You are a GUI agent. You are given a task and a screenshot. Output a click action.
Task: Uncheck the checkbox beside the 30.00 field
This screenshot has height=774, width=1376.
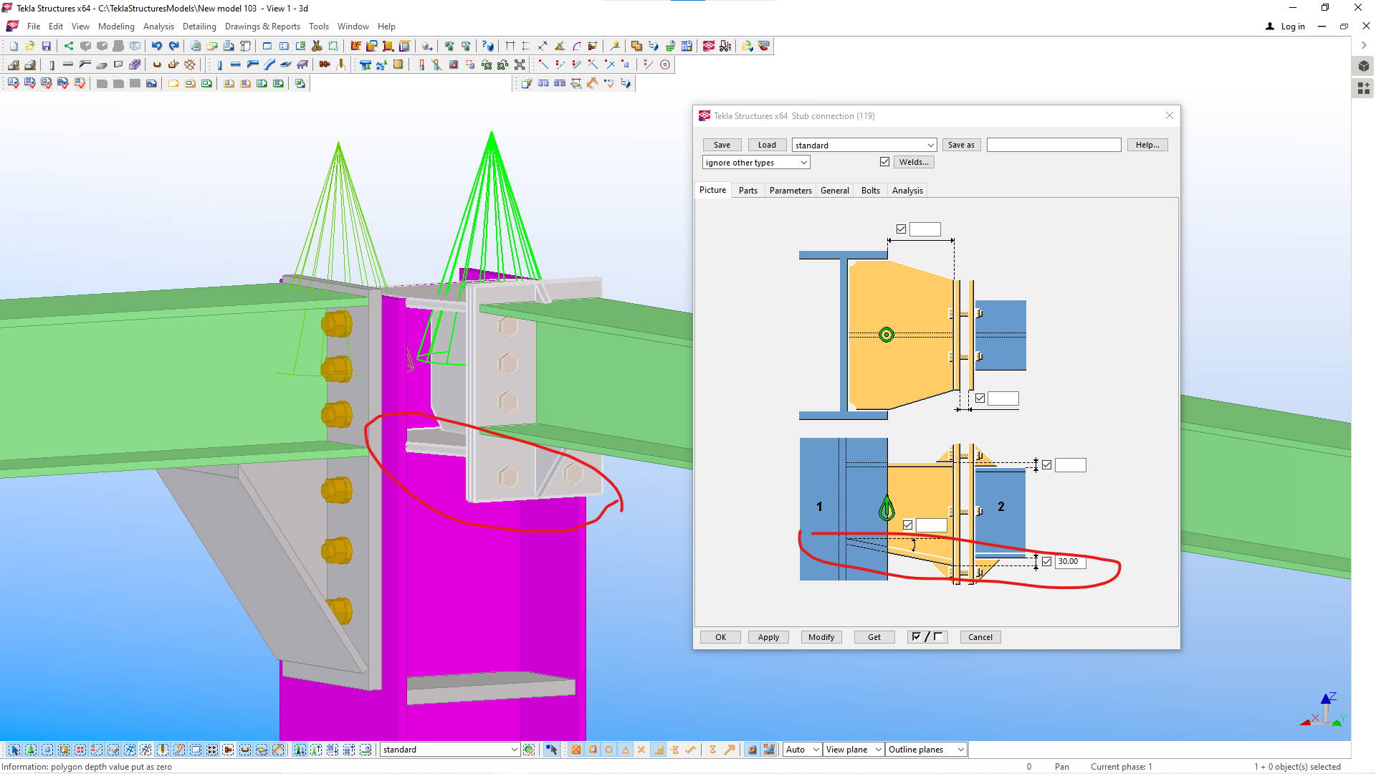click(x=1047, y=562)
